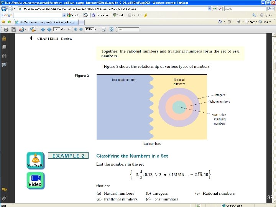Open the Attachments paperclip panel in sidebar
276x207 pixels.
pos(4,198)
